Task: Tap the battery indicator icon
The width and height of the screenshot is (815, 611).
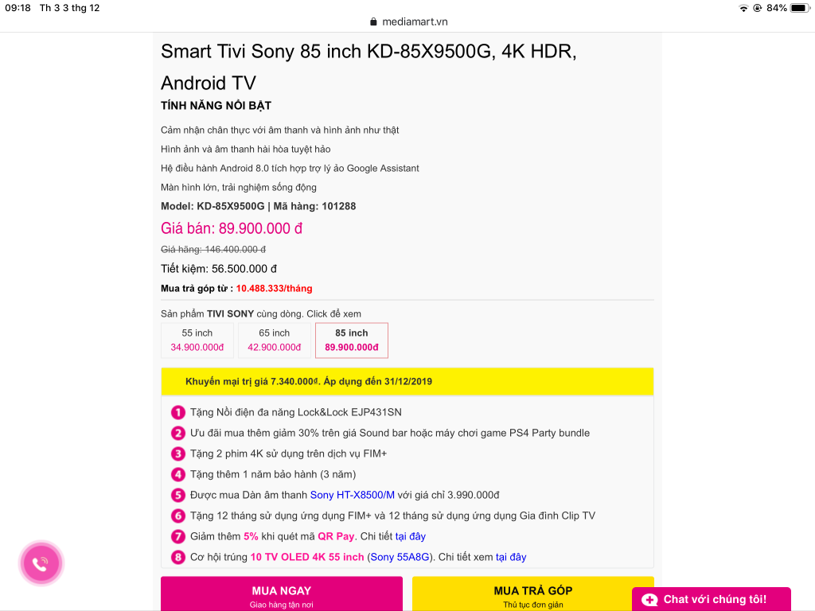Action: (x=799, y=8)
